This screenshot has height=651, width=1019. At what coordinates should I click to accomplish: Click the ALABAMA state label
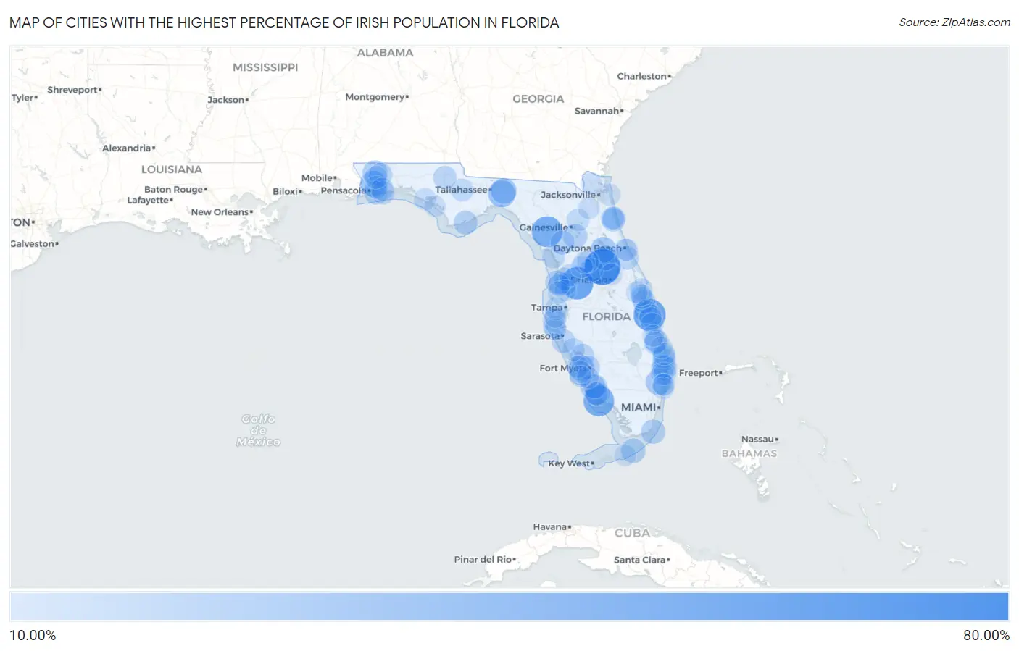pos(385,53)
